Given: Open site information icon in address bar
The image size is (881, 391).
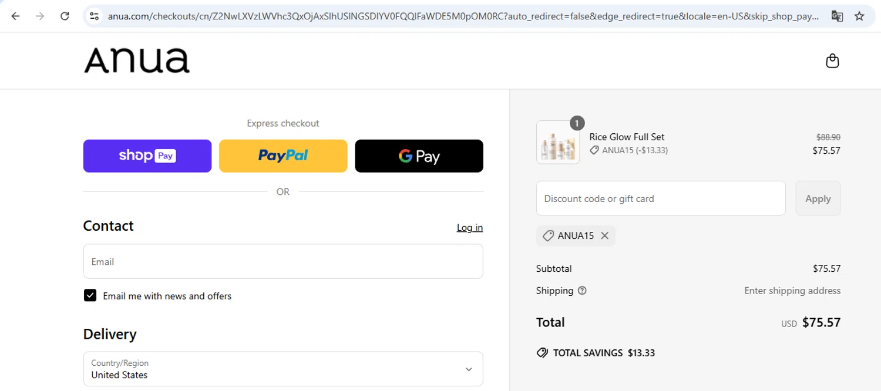Looking at the screenshot, I should [94, 16].
